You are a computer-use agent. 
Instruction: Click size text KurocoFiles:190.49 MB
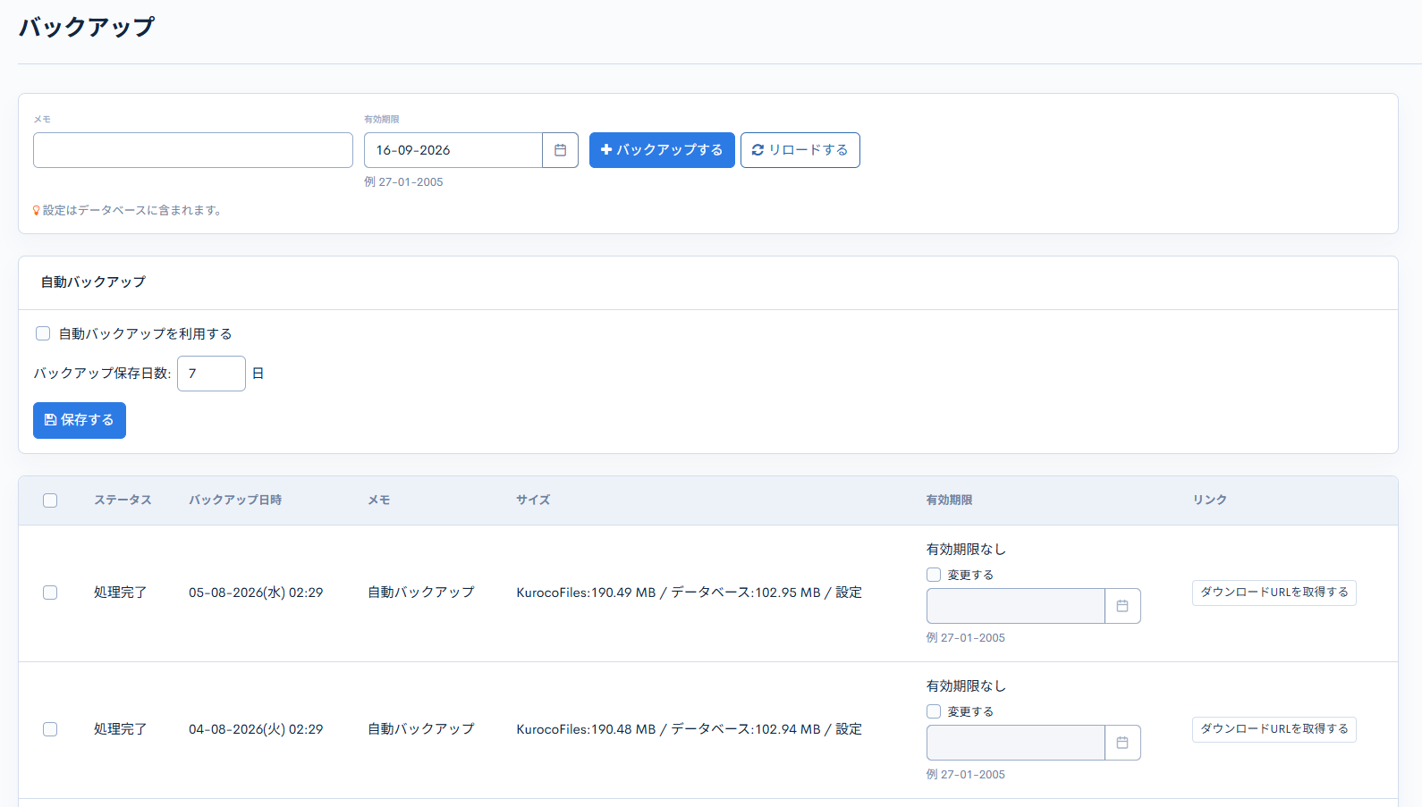tap(586, 593)
